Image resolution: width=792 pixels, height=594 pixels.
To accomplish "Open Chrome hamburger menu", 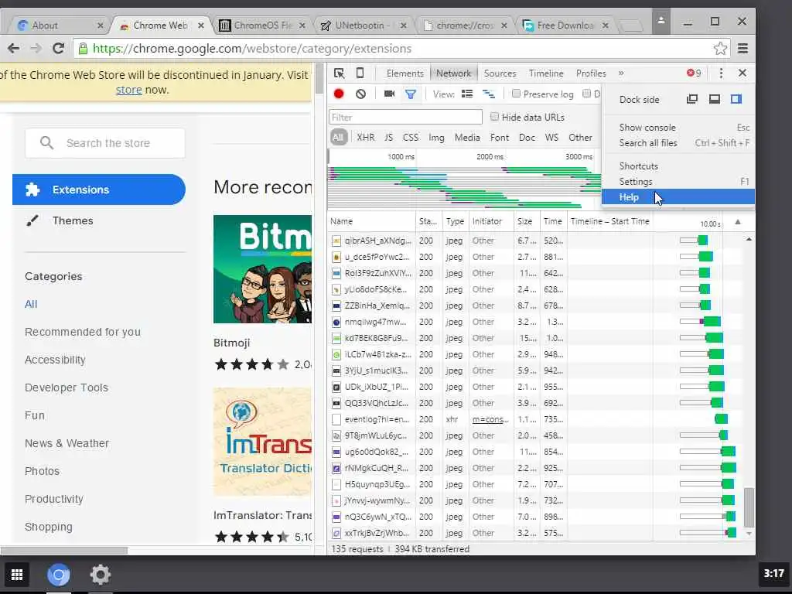I will pyautogui.click(x=742, y=49).
